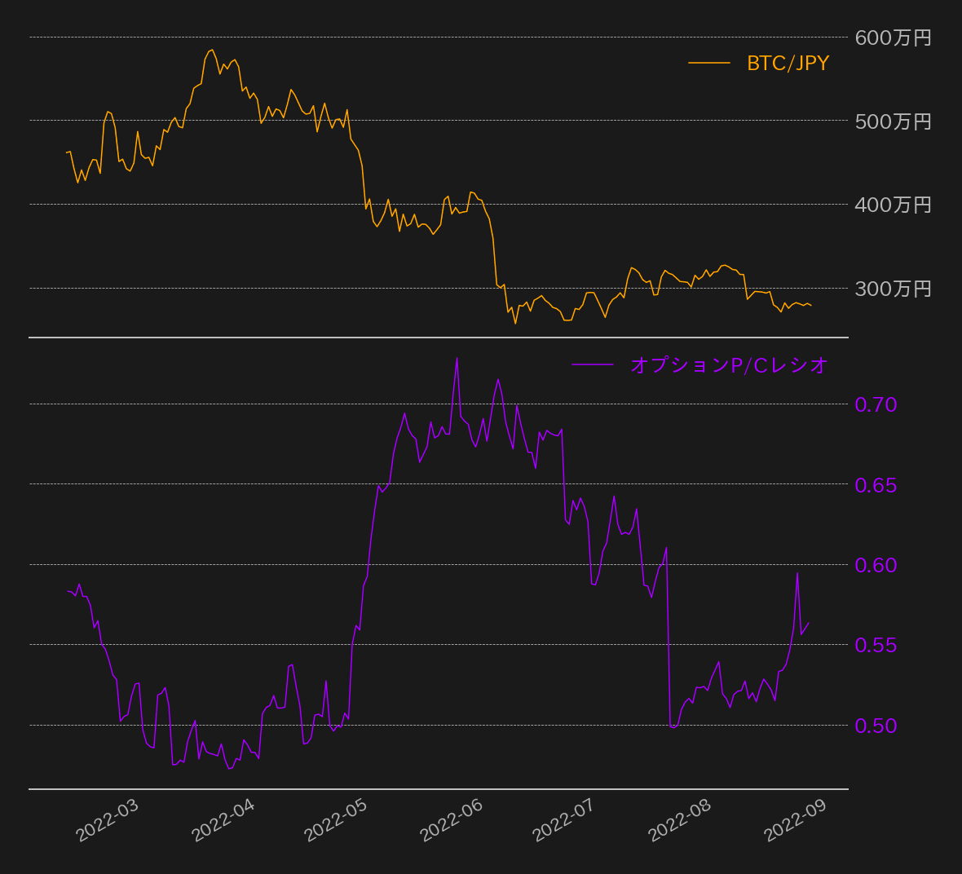This screenshot has width=962, height=874.
Task: Click the lowest dip of the BTC/JPY line
Action: click(515, 324)
